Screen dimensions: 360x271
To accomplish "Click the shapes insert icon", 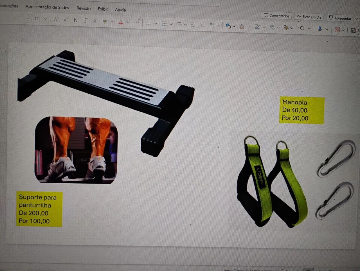I will click(x=228, y=26).
